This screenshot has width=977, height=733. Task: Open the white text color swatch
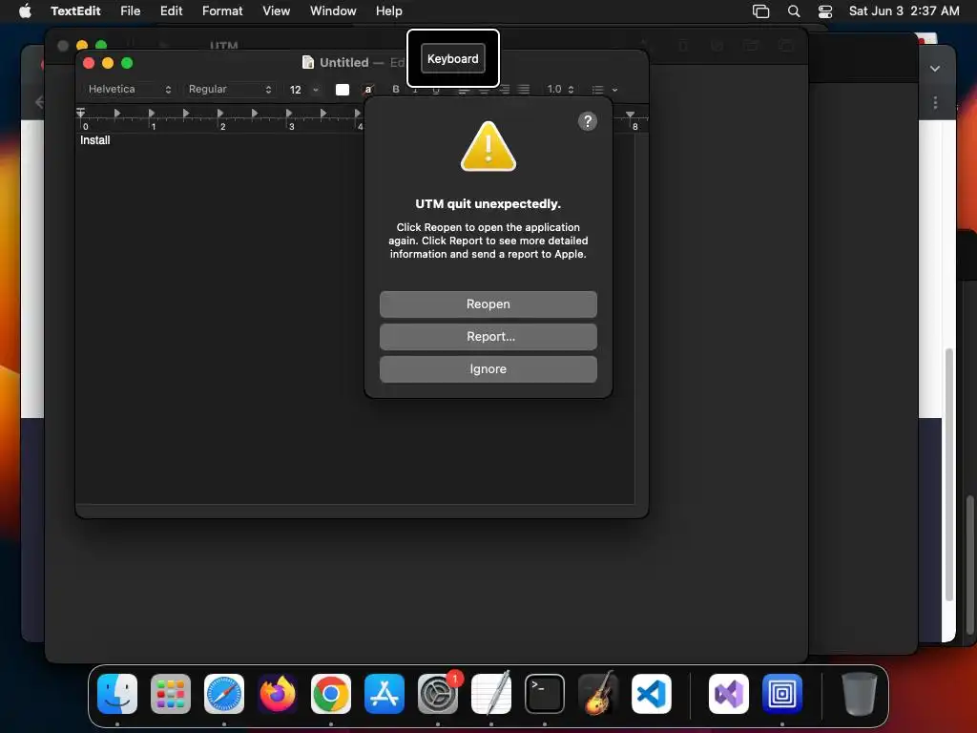pos(343,90)
